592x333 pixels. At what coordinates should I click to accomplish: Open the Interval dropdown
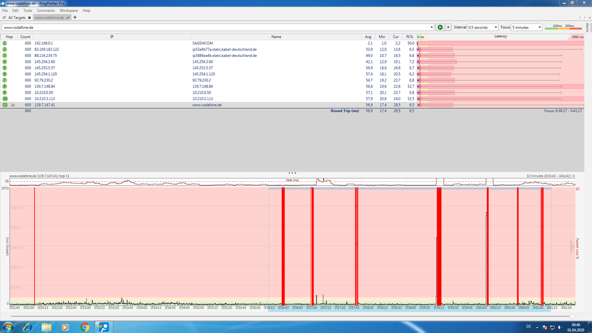pyautogui.click(x=482, y=27)
